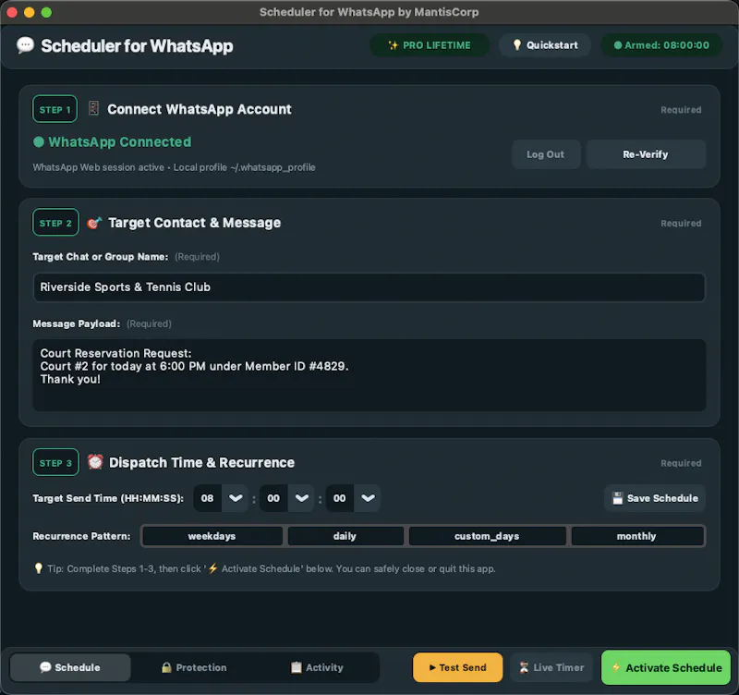
Task: Click the target icon beside Target Contact & Message
Action: tap(94, 223)
